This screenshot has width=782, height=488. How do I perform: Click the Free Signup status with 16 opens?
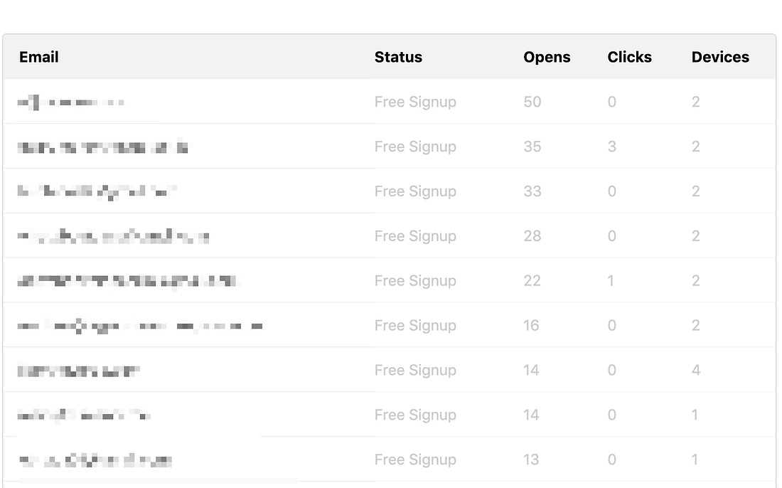pos(415,325)
